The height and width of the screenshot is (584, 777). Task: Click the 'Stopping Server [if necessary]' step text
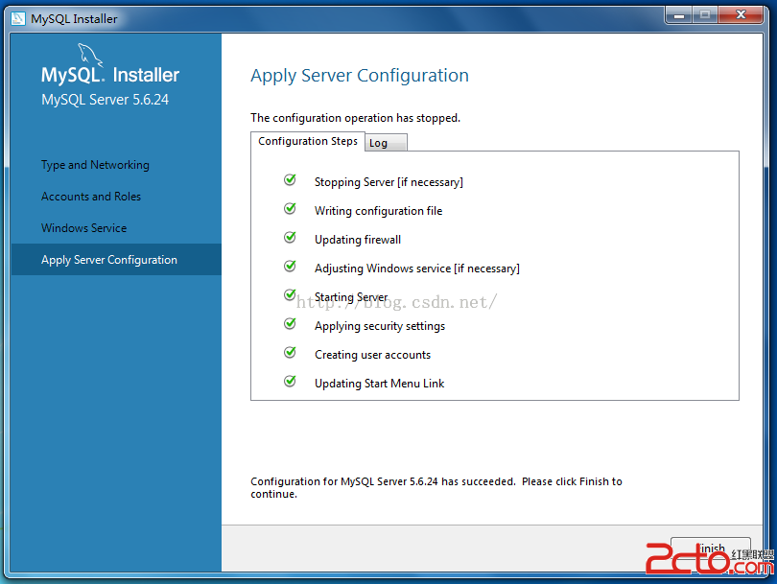389,182
